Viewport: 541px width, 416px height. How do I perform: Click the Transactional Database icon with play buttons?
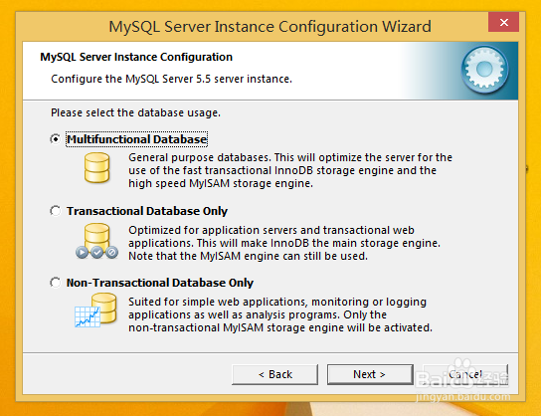[x=96, y=241]
